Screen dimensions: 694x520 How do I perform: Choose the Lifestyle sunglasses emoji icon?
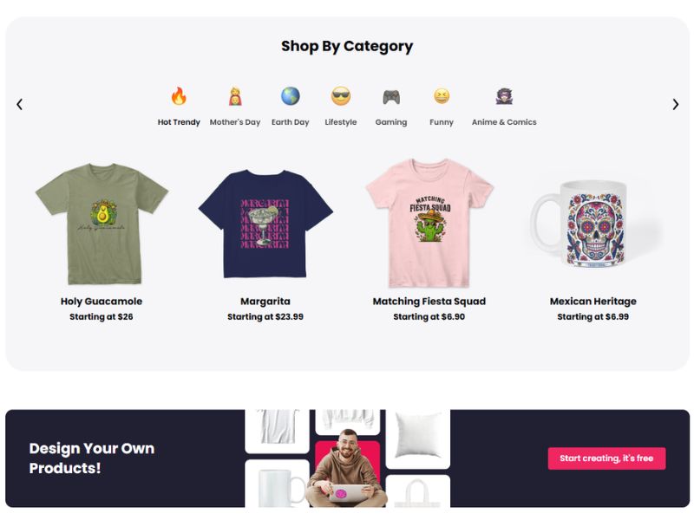(341, 96)
